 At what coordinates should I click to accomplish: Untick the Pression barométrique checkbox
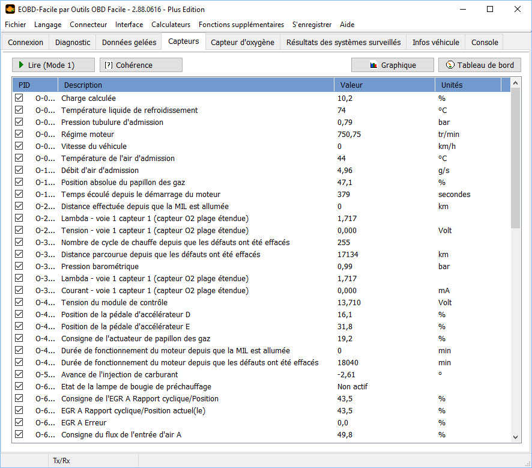pos(19,266)
